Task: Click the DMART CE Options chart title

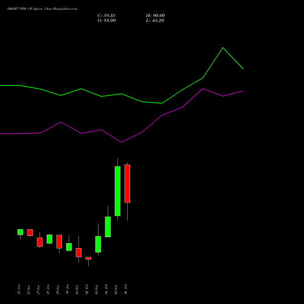Action: click(42, 9)
